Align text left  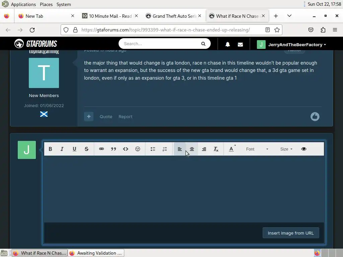(180, 149)
